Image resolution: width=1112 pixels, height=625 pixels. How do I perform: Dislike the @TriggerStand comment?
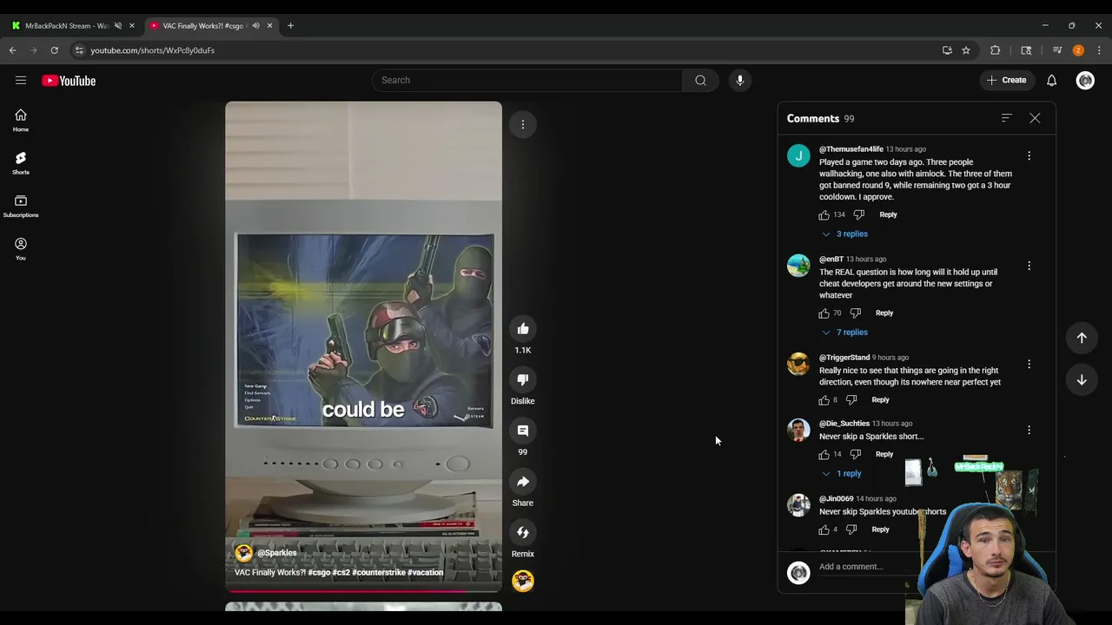point(851,400)
